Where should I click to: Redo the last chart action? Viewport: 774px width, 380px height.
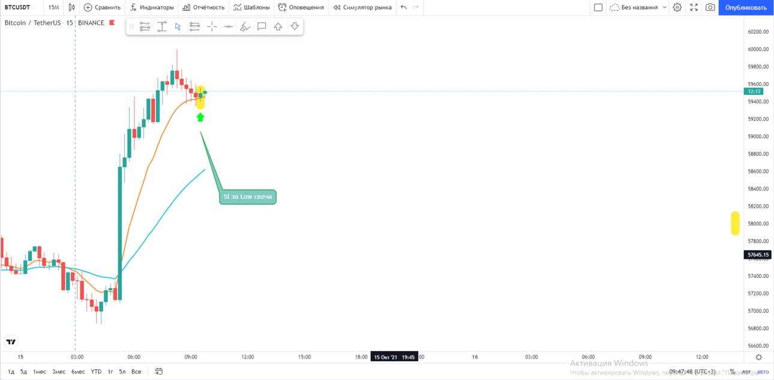[416, 7]
